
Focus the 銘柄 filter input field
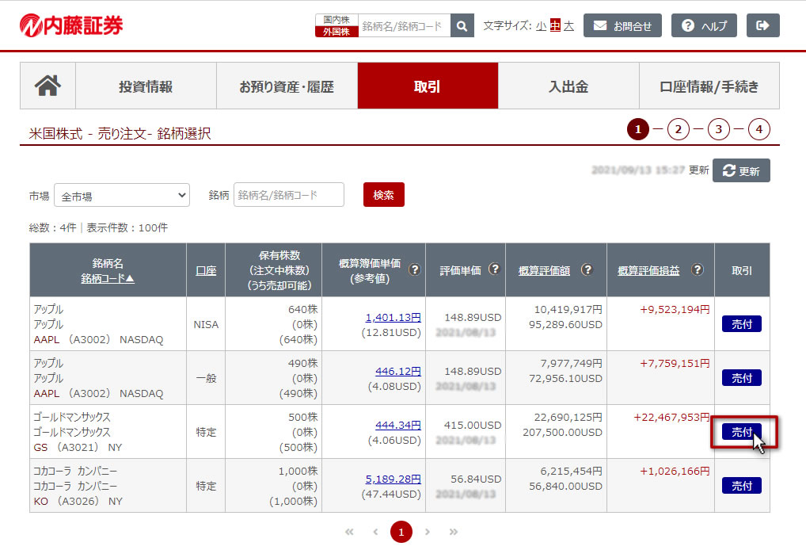[x=289, y=195]
